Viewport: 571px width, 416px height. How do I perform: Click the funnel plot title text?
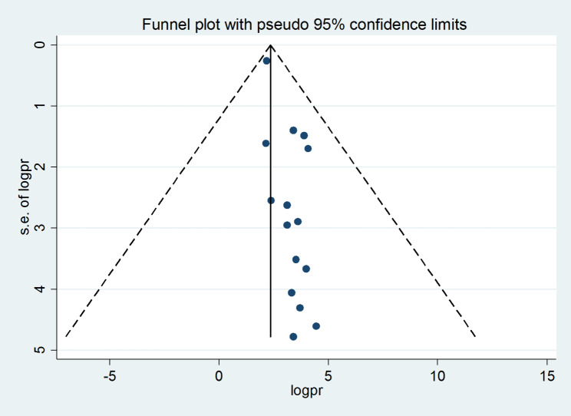[305, 25]
